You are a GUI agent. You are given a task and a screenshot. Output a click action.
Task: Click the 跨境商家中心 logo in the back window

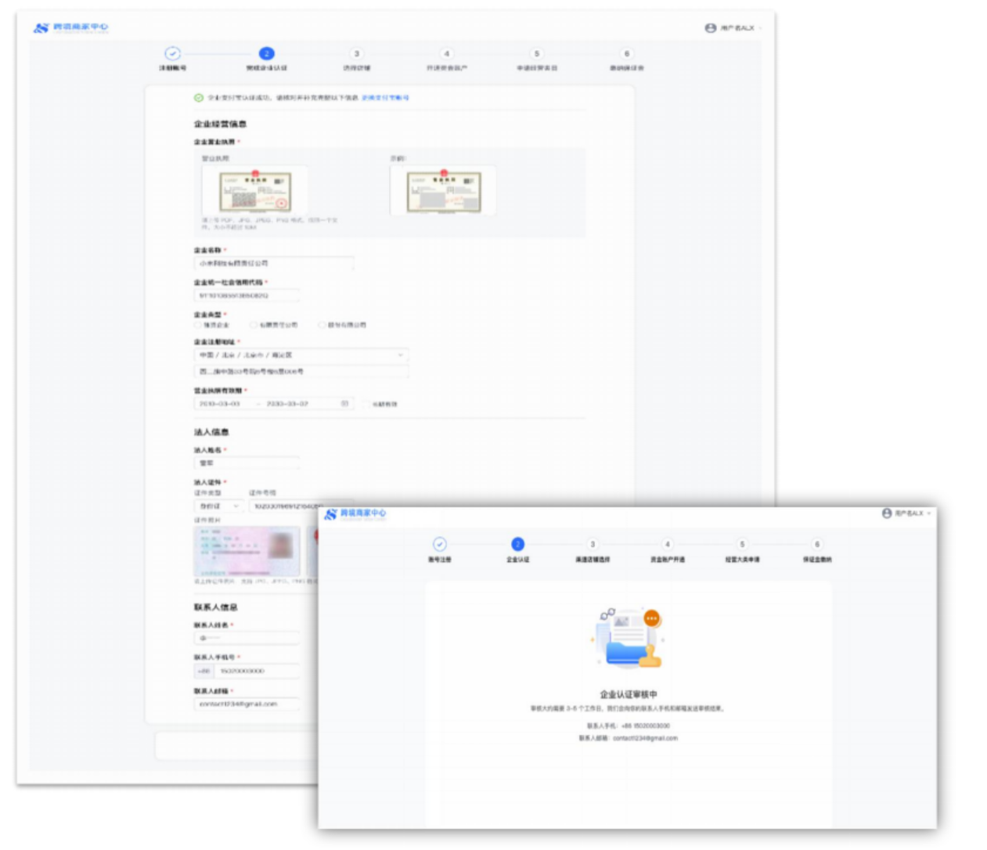click(x=70, y=27)
